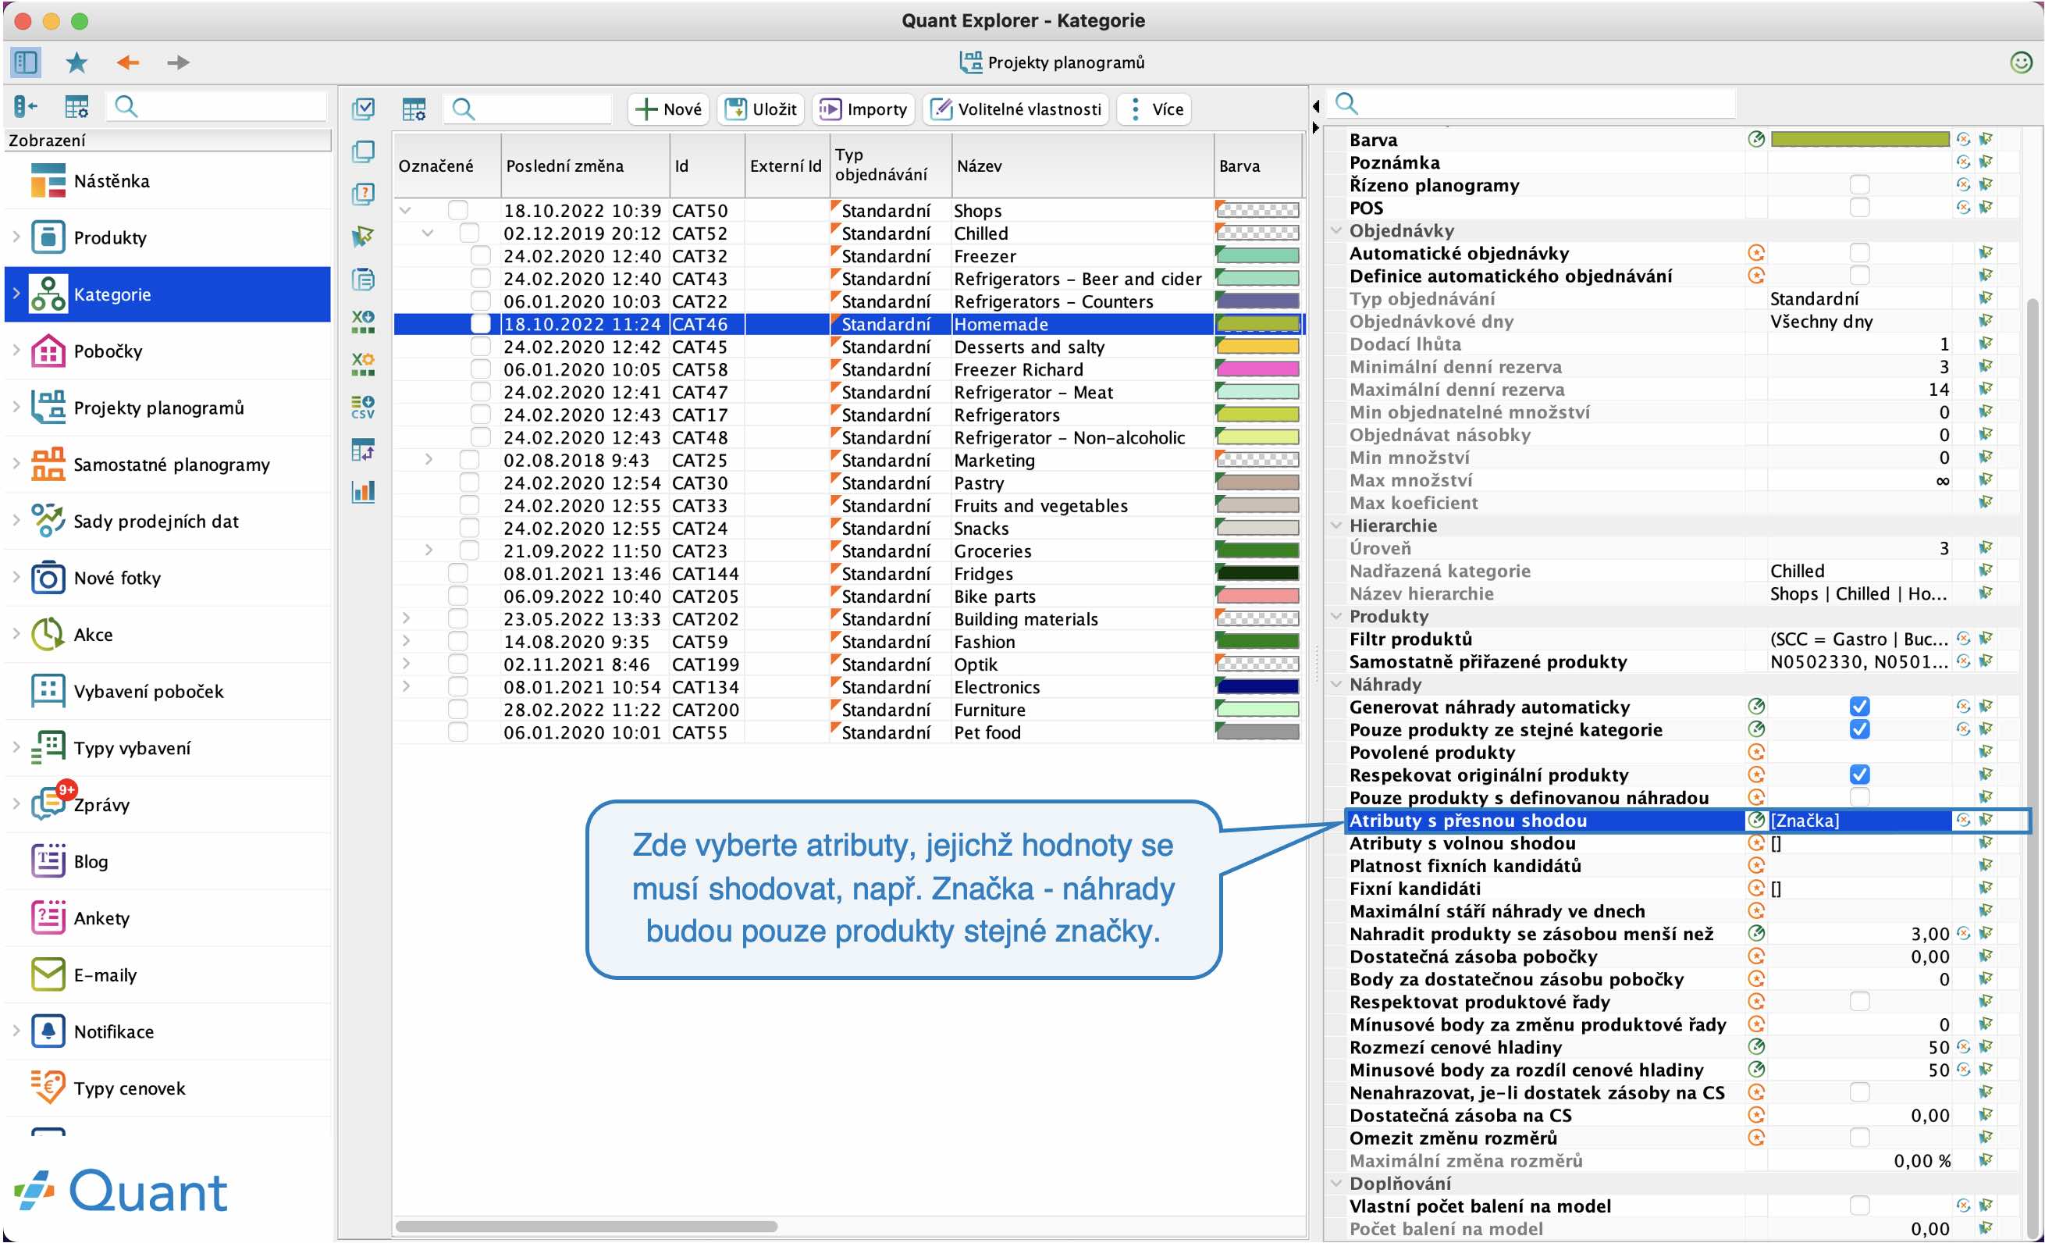Collapse the Shops category row

click(x=405, y=211)
